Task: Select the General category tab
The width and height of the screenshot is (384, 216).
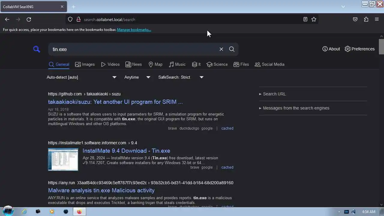Action: (59, 64)
